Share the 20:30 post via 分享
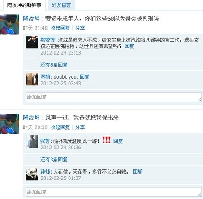The height and width of the screenshot is (199, 203). pyautogui.click(x=80, y=127)
